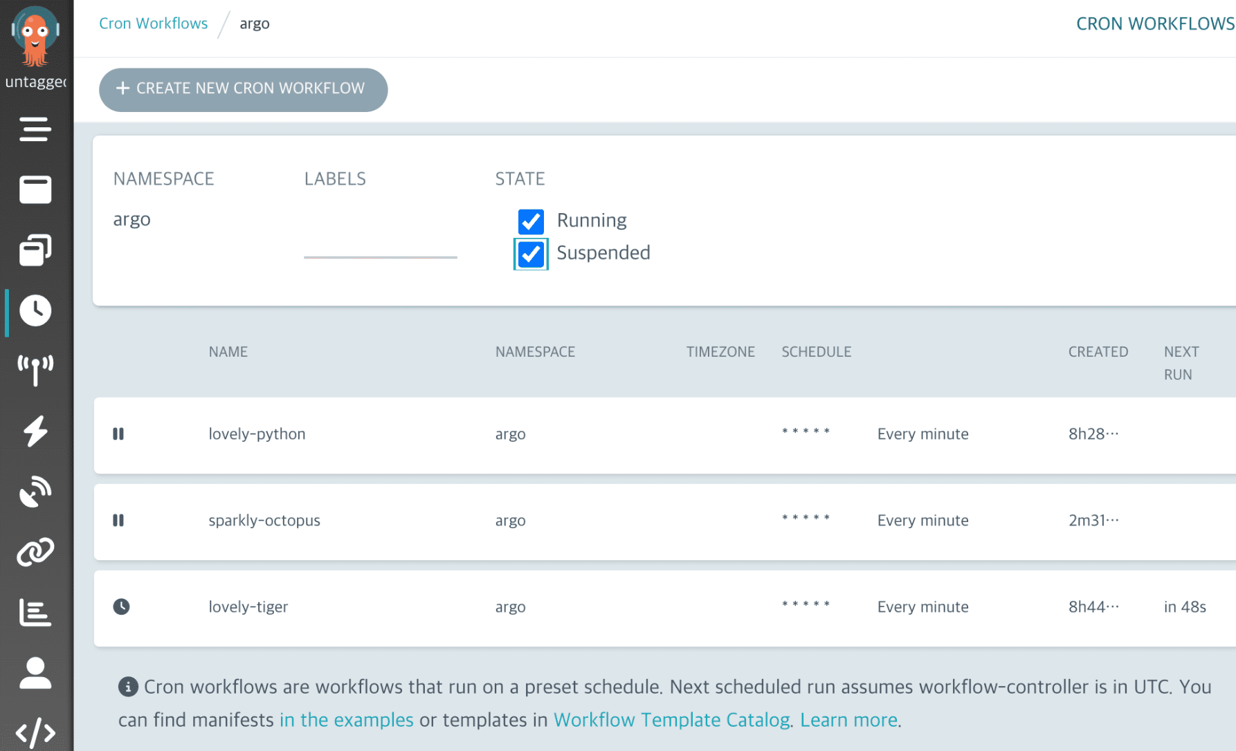Open the chain link icon in sidebar
1236x751 pixels.
pyautogui.click(x=35, y=552)
